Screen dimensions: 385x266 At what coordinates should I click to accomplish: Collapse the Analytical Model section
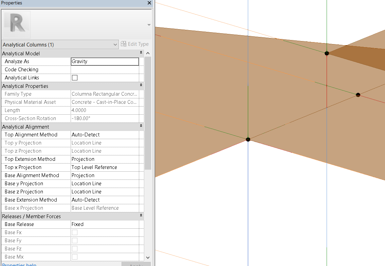pyautogui.click(x=141, y=53)
